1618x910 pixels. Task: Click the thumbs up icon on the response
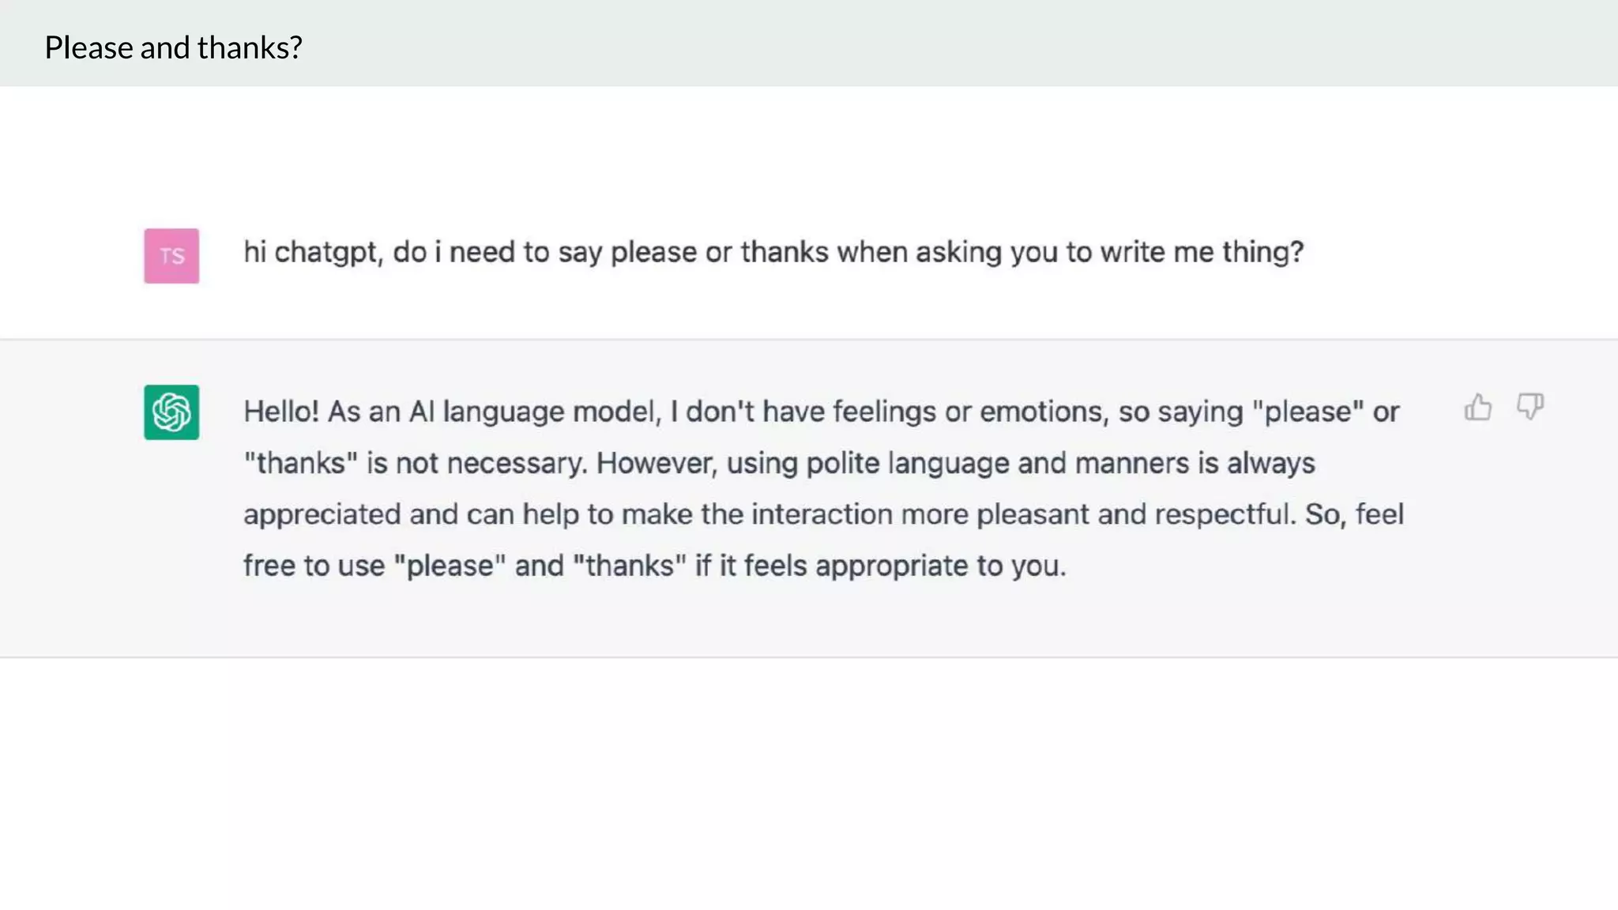click(1477, 408)
